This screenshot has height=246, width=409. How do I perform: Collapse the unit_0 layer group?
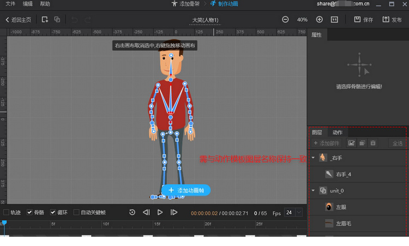(313, 190)
